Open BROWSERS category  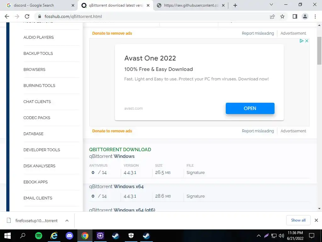tap(34, 70)
